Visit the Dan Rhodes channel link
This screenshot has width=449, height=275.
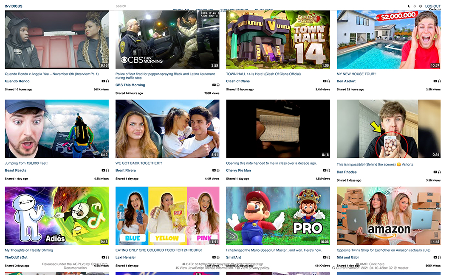click(347, 172)
